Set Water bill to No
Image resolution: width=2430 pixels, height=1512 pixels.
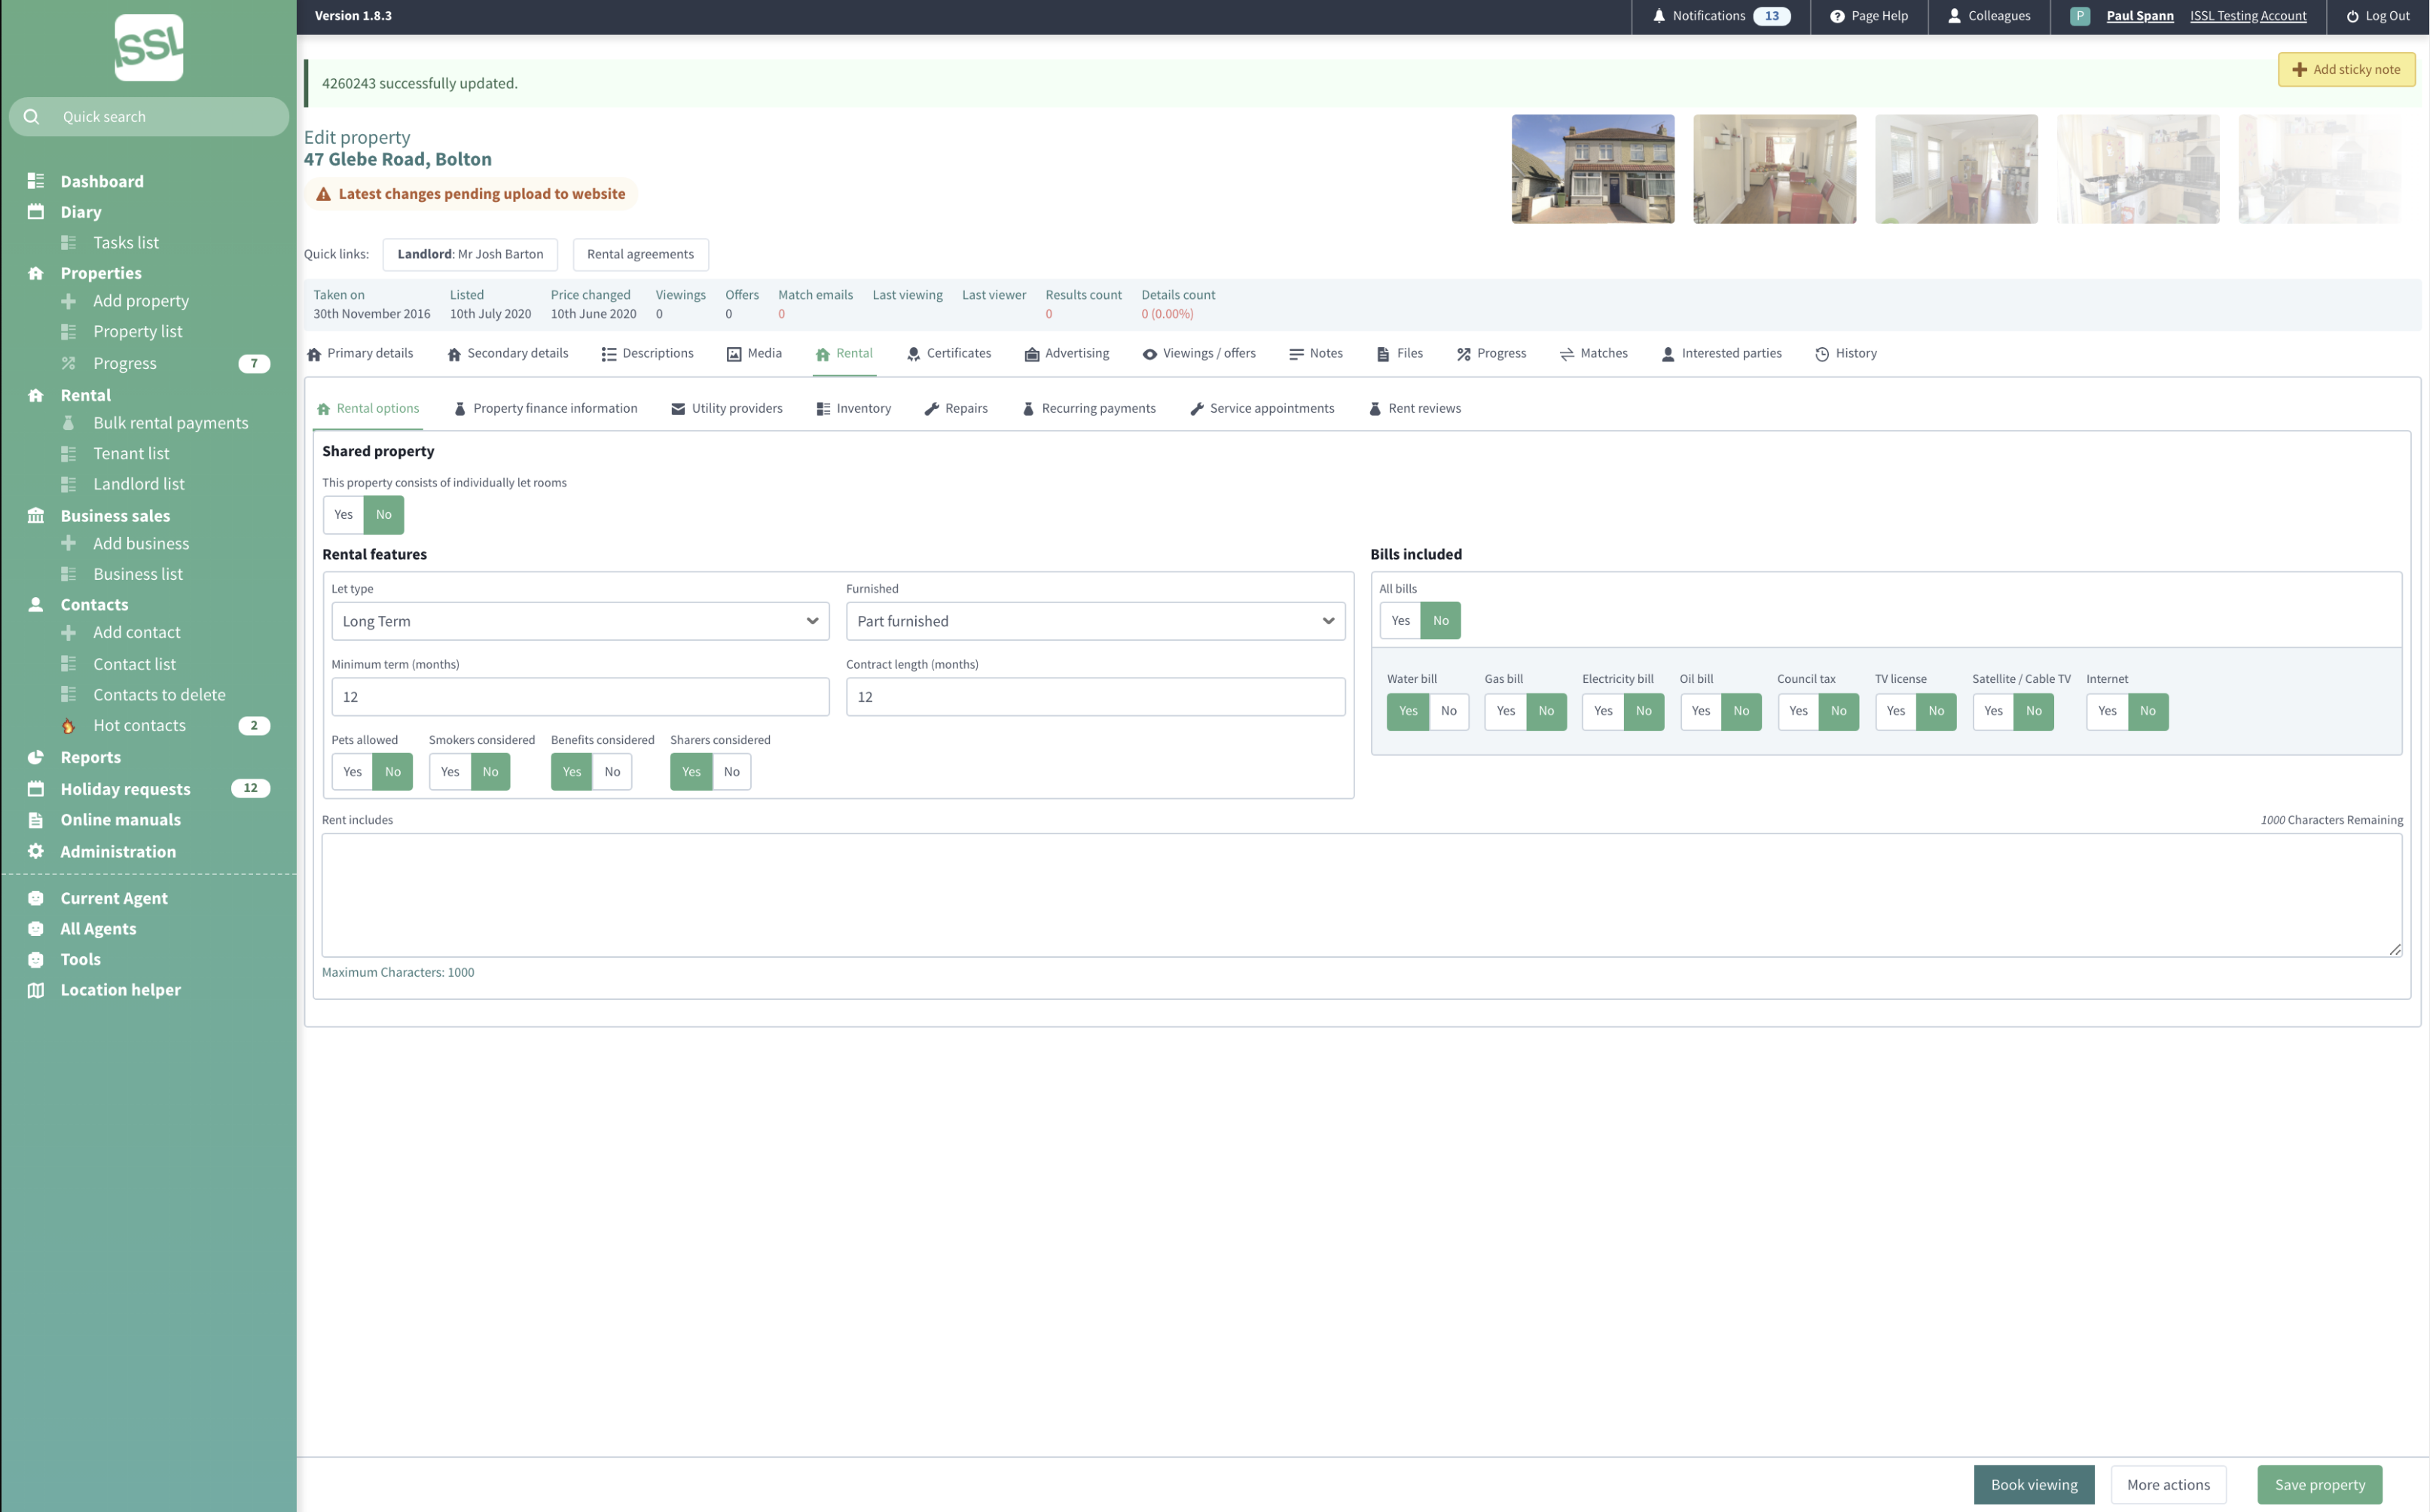click(1448, 711)
